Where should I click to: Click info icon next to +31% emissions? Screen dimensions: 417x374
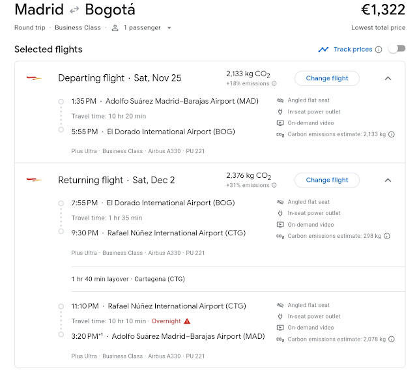pyautogui.click(x=274, y=185)
